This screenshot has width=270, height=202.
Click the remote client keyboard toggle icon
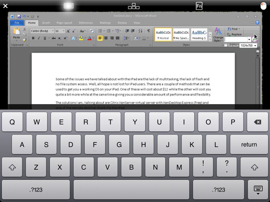click(x=69, y=6)
